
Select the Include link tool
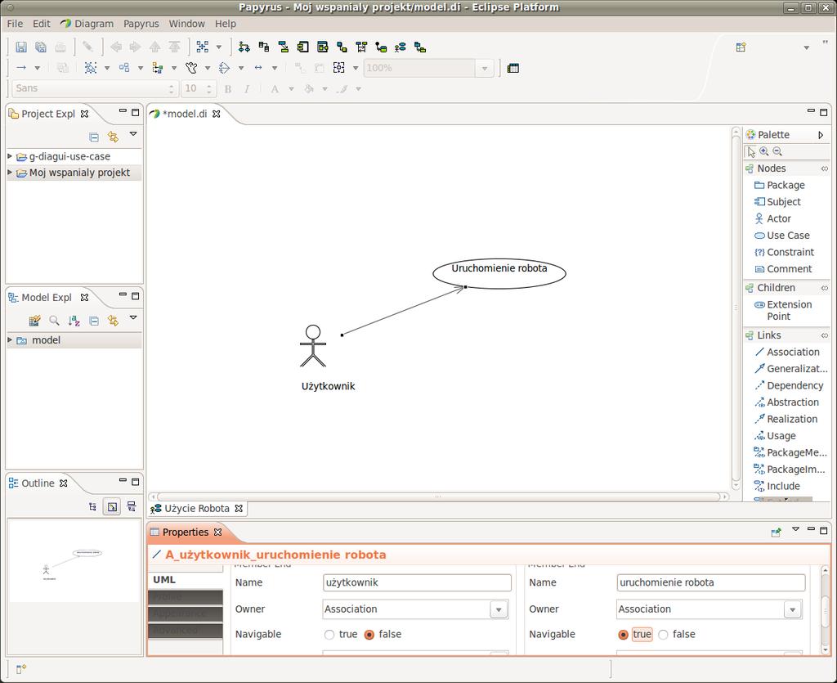777,486
